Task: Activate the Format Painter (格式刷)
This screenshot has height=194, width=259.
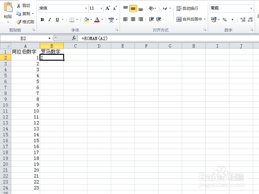Action: tap(25, 22)
